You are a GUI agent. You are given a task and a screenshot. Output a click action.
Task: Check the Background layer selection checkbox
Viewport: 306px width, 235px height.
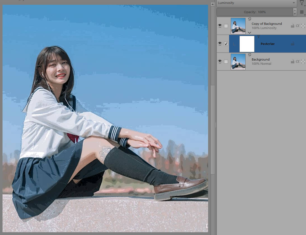tap(226, 61)
